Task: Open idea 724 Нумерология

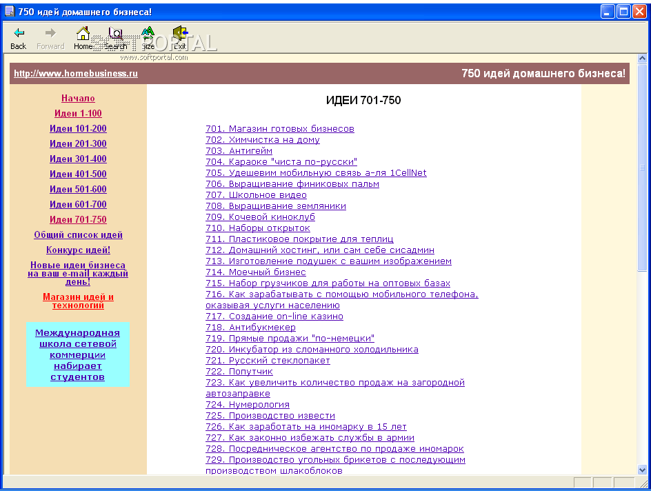Action: click(248, 405)
